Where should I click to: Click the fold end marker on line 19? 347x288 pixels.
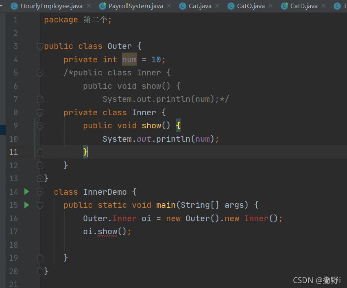[40, 258]
